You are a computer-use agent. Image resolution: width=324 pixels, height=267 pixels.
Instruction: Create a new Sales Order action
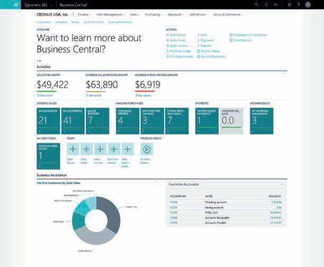click(176, 40)
